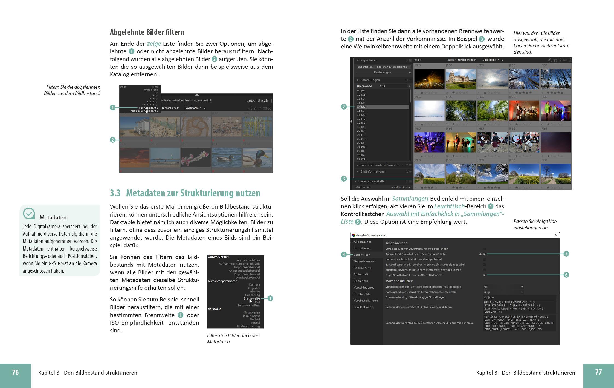Viewport: 614px width, 388px height.
Task: Select the Dunkelkammer preferences tab
Action: (364, 261)
